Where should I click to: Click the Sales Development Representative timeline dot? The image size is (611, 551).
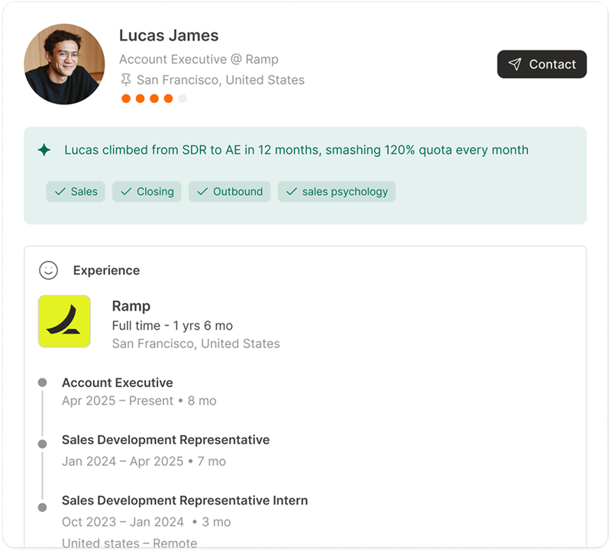tap(43, 444)
